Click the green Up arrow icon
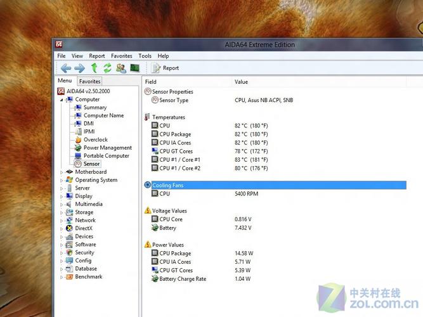The width and height of the screenshot is (423, 317). [94, 68]
